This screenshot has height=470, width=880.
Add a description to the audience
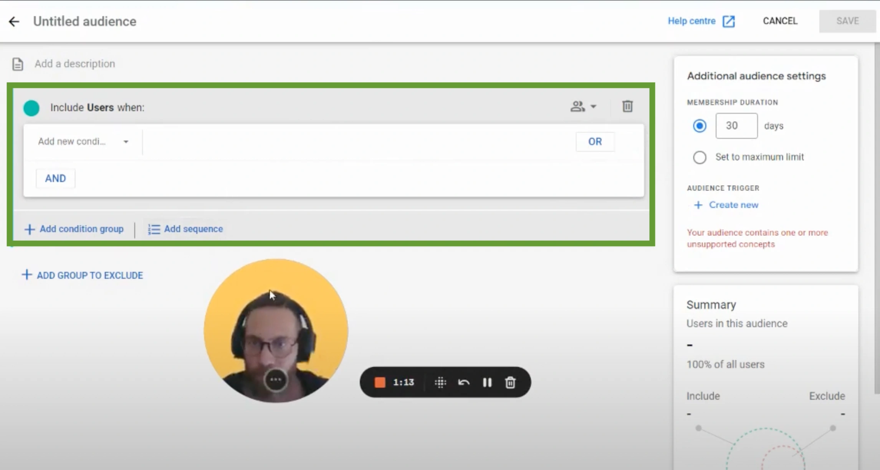(x=75, y=64)
